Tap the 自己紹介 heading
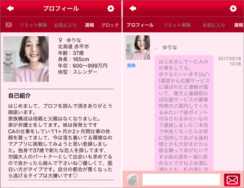The image size is (244, 188). point(19,96)
